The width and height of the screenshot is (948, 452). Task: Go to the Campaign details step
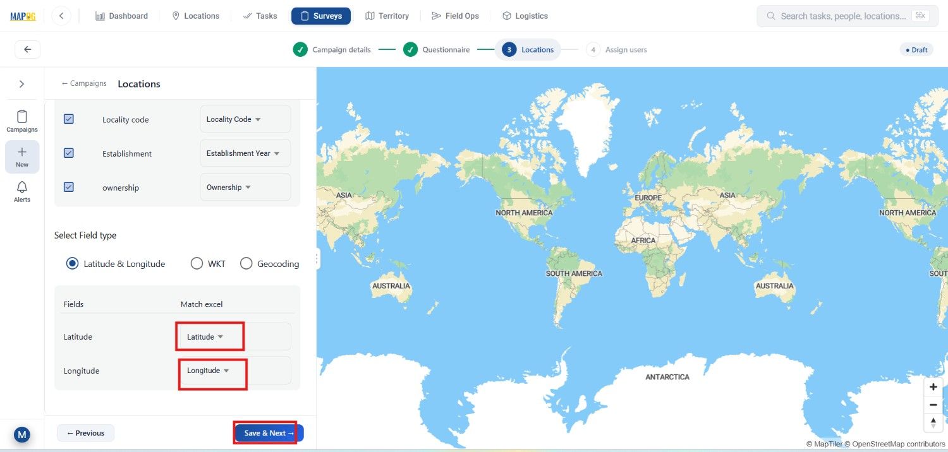(332, 49)
